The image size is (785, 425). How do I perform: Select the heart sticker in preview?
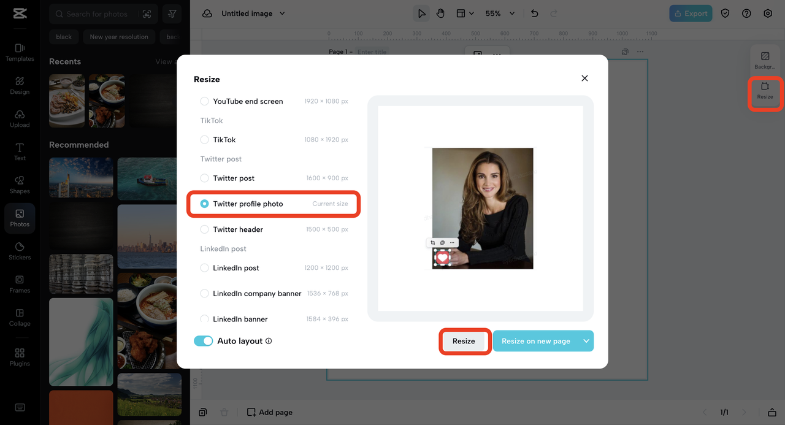pos(442,258)
